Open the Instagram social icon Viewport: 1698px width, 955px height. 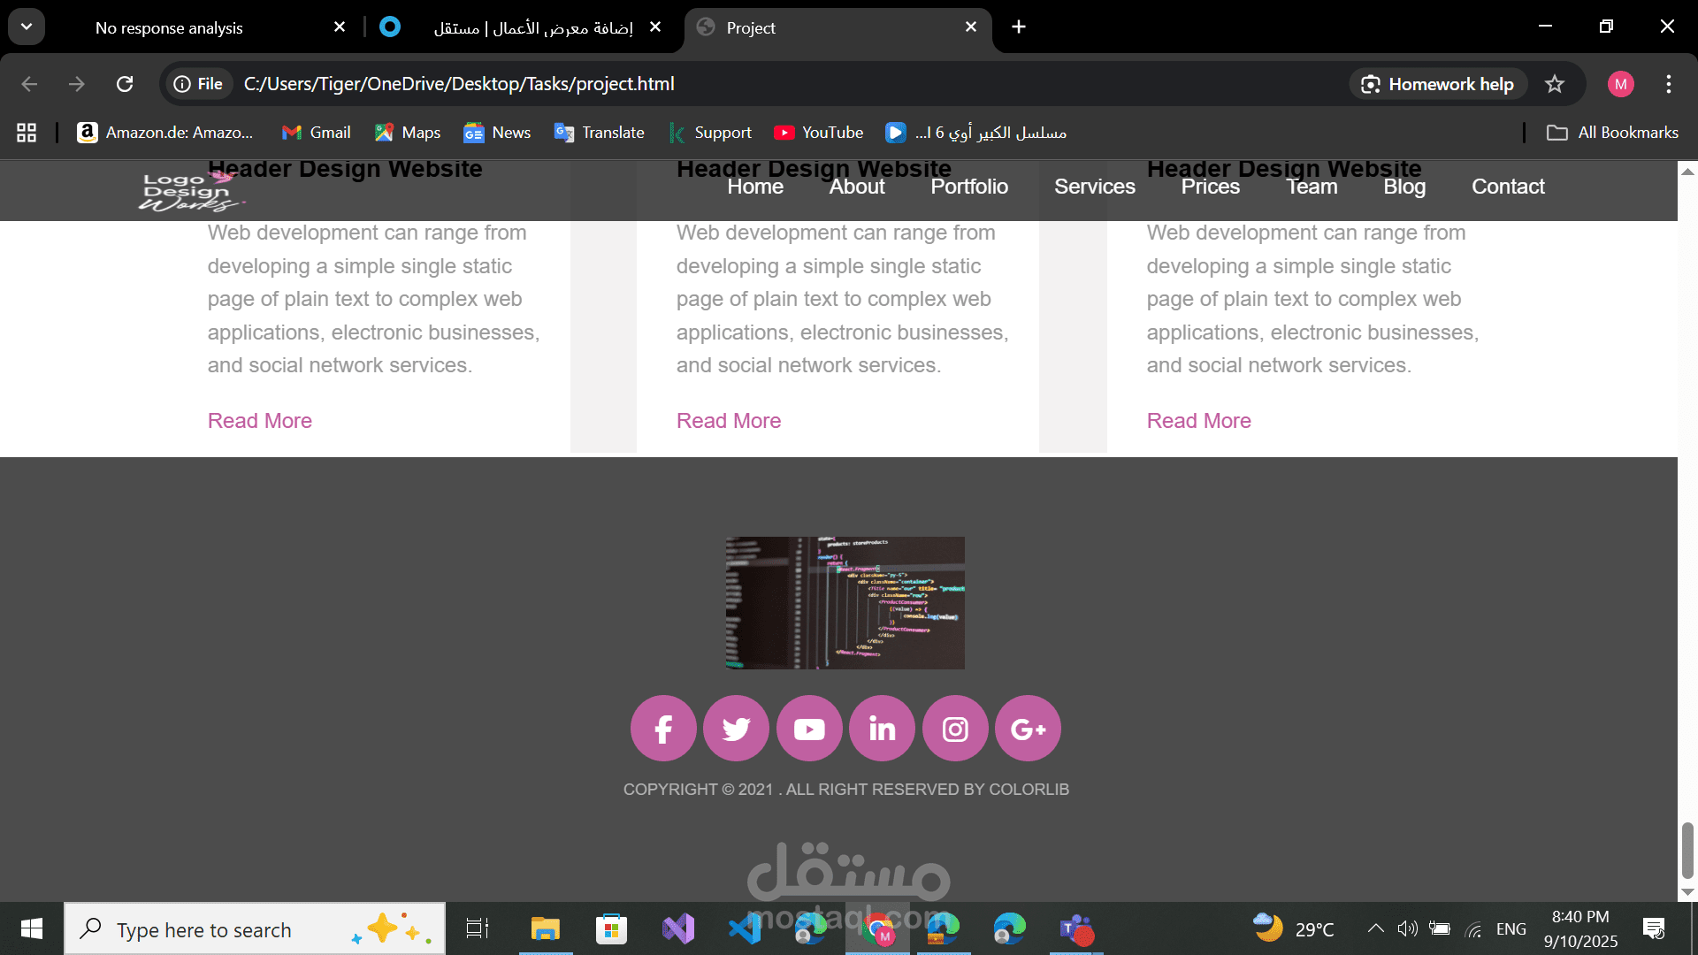(955, 729)
